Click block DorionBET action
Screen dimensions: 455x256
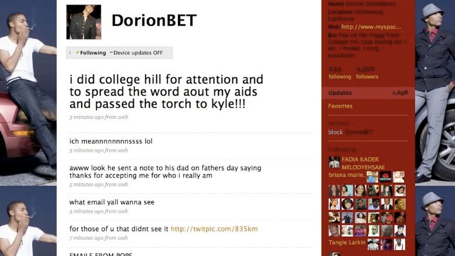point(350,132)
